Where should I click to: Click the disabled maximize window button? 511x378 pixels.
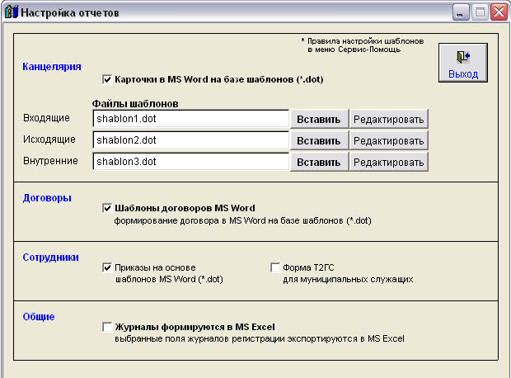(x=480, y=12)
